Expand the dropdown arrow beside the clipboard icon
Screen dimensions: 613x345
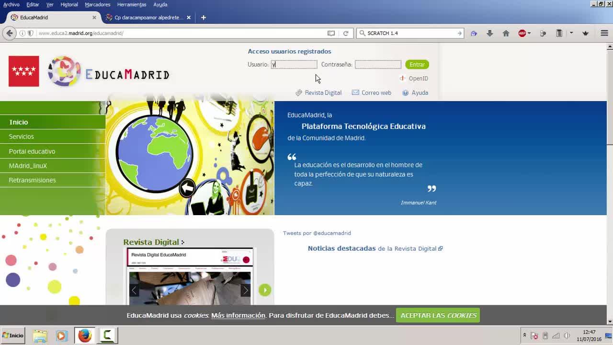[571, 33]
